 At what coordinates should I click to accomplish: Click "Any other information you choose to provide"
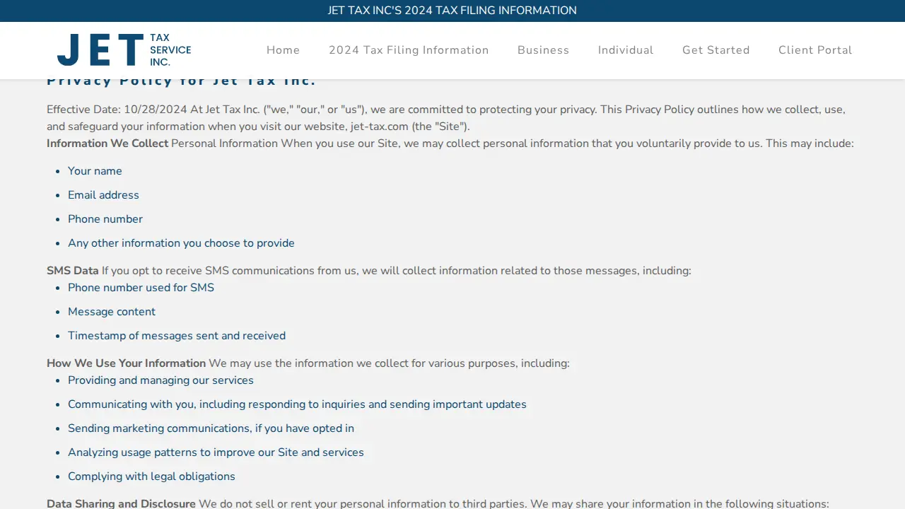pos(181,243)
